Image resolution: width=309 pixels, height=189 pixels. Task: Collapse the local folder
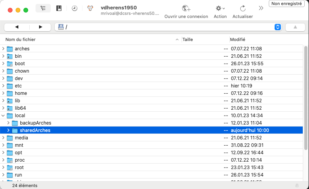coord(4,116)
